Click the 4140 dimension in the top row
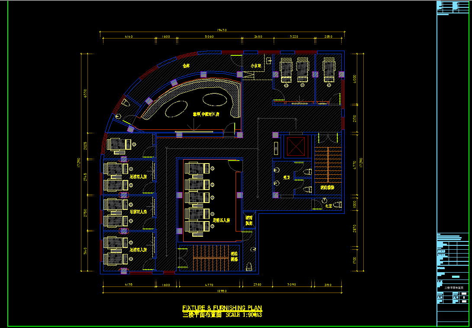Image resolution: width=472 pixels, height=328 pixels. coord(129,37)
